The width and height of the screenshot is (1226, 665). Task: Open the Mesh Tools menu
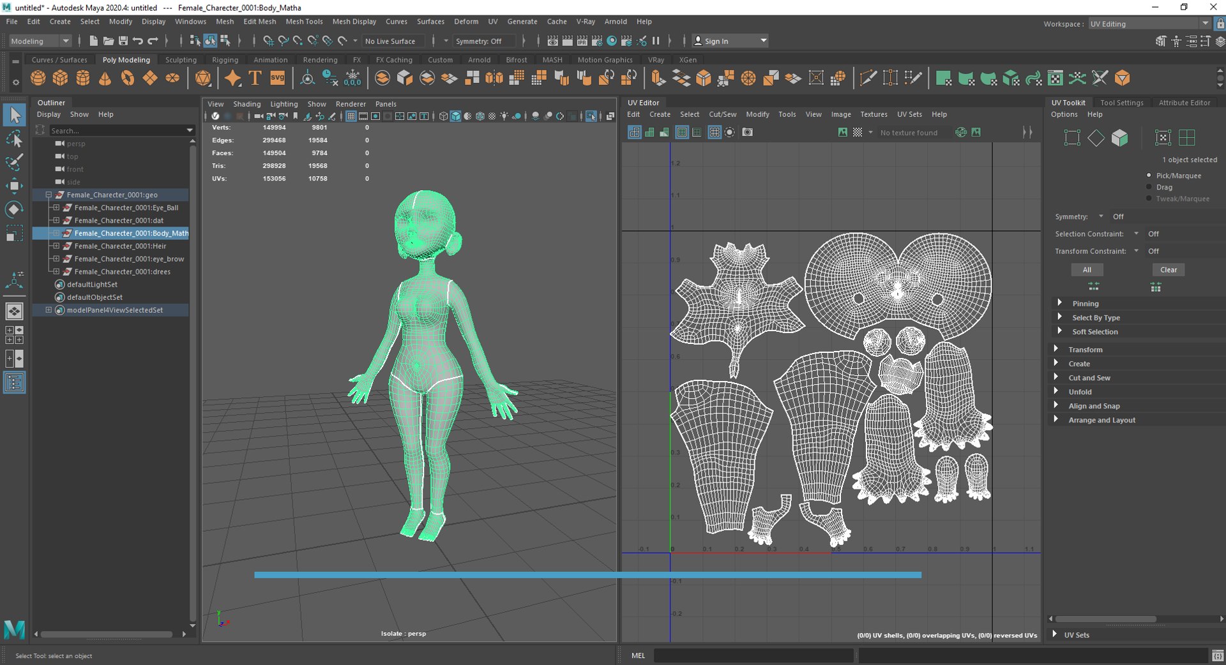(304, 21)
